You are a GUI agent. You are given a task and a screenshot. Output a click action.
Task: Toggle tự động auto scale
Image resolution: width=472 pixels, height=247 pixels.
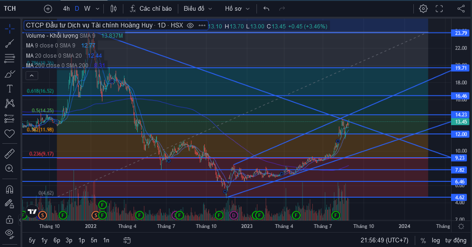(456, 240)
